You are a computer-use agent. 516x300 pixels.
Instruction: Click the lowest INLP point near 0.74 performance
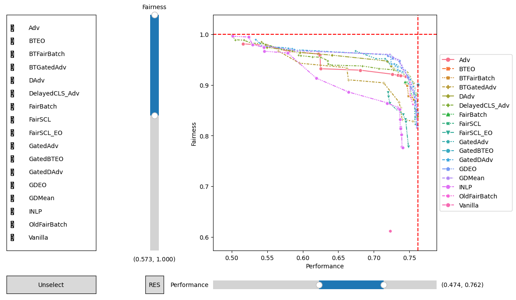(x=403, y=148)
